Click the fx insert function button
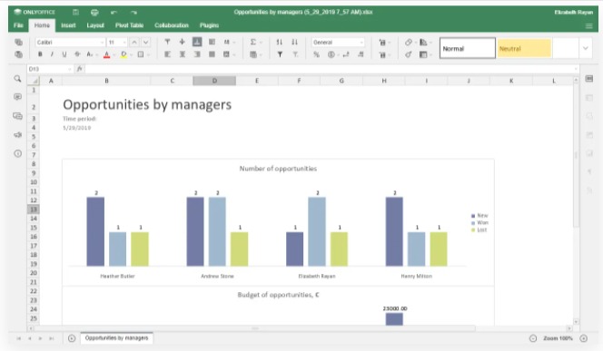The width and height of the screenshot is (603, 351). tap(80, 69)
